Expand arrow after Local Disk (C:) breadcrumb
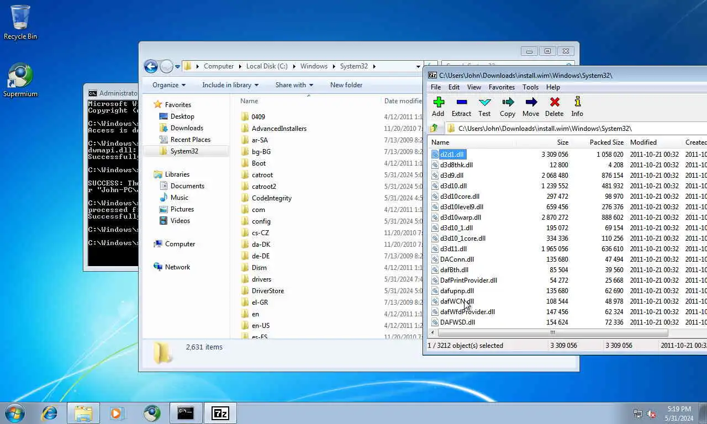 point(294,66)
